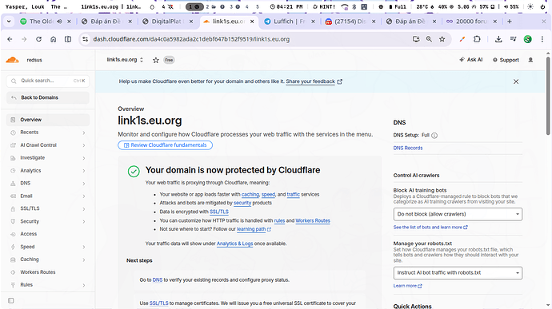Open the browser home page

click(53, 39)
